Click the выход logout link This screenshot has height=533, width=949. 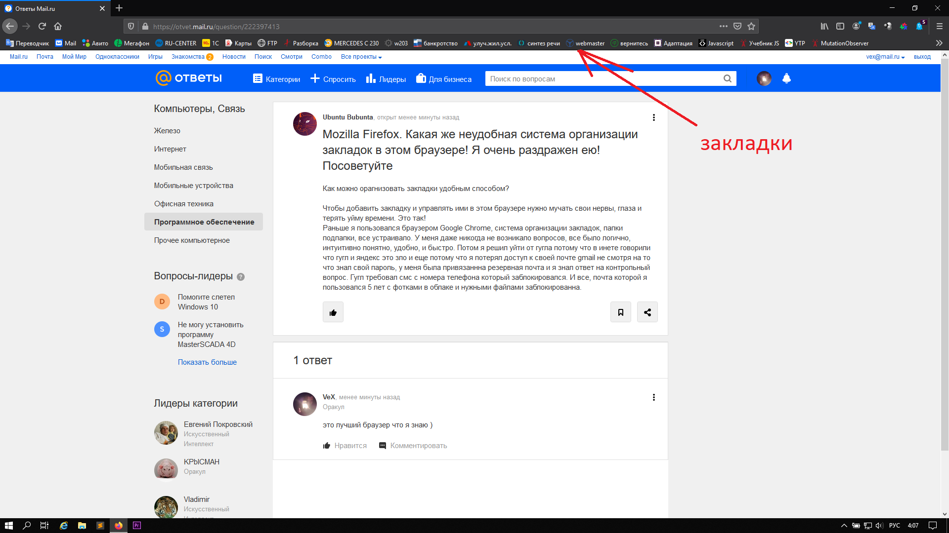922,57
